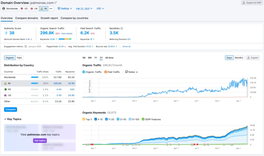264x156 pixels.
Task: Select the Organic distribution tab
Action: click(x=10, y=58)
